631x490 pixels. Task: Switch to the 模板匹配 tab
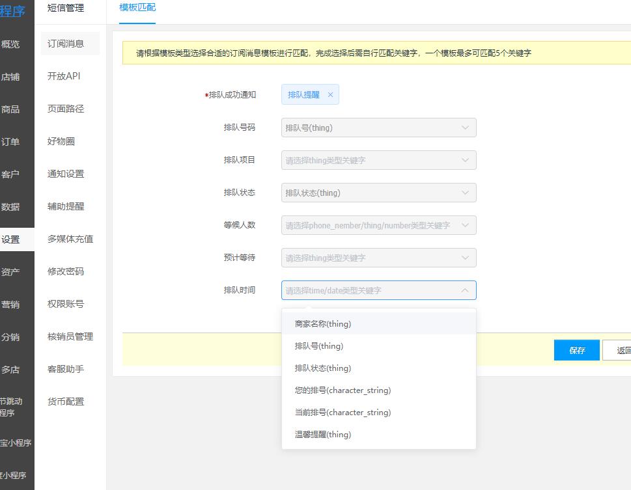(x=137, y=8)
